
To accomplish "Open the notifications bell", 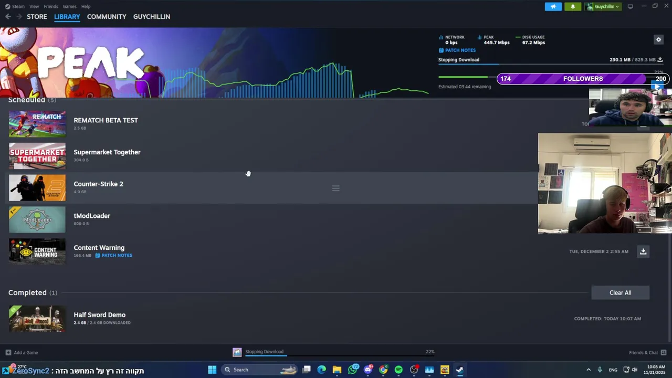I will (573, 6).
